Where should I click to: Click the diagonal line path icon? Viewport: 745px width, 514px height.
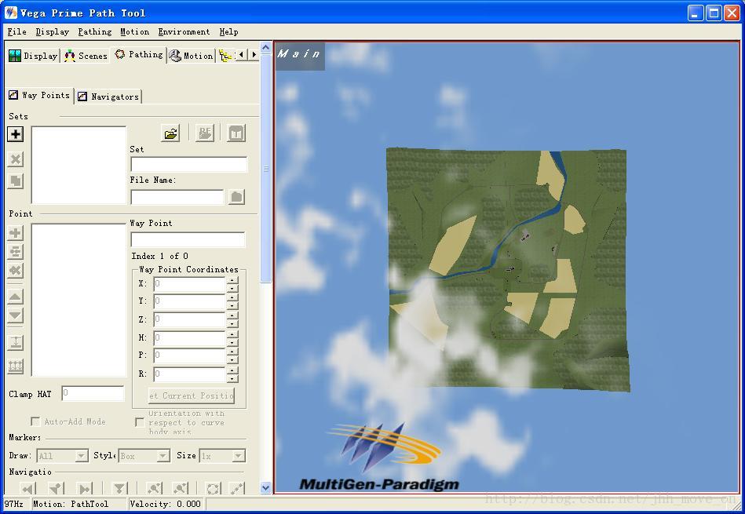237,488
